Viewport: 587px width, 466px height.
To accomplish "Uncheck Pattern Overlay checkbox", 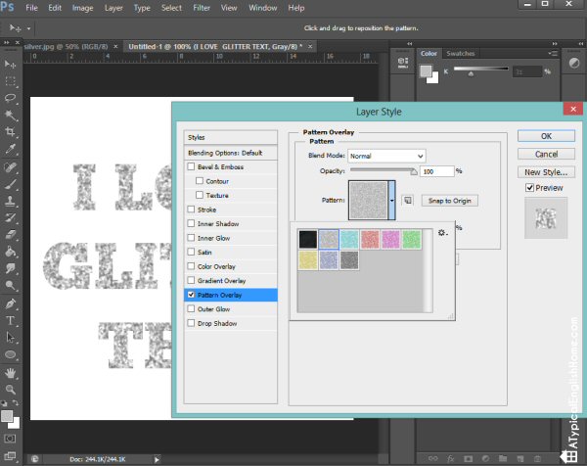I will 191,295.
